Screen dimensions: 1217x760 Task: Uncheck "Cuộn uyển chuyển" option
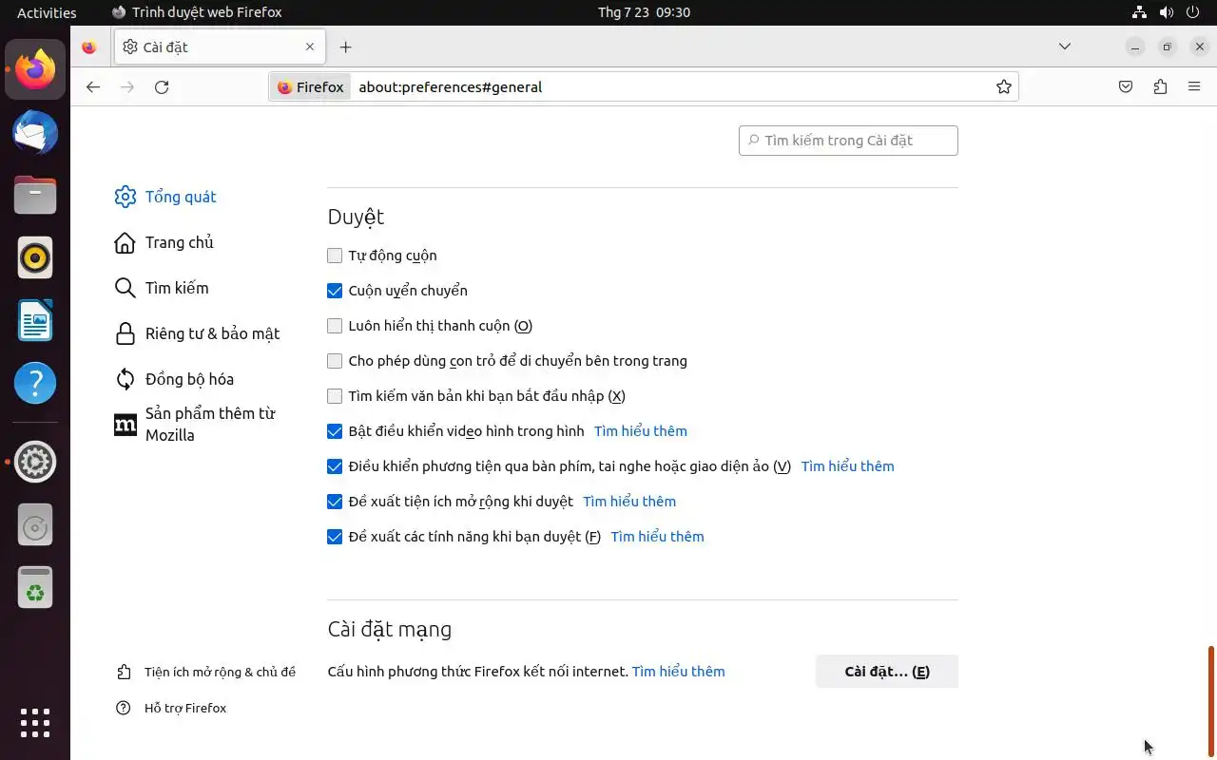coord(335,291)
